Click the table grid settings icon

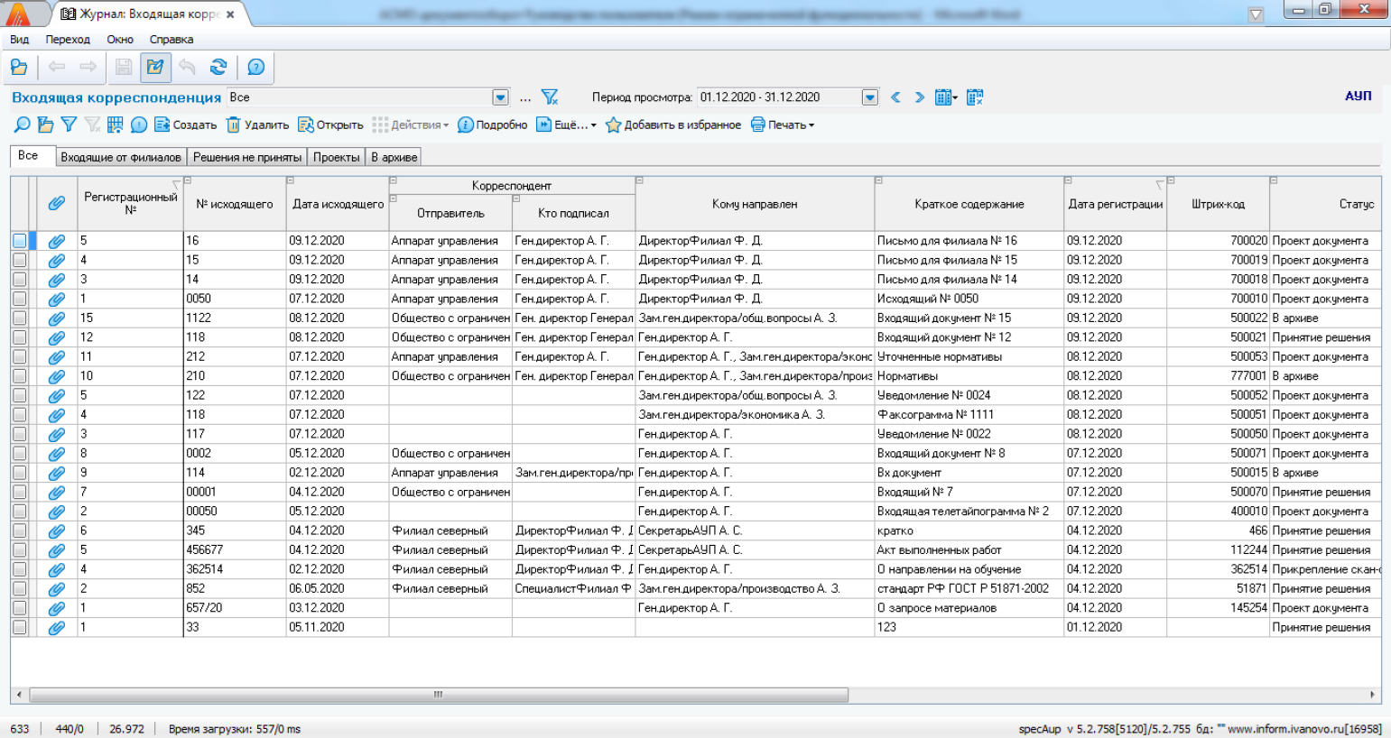[x=116, y=125]
